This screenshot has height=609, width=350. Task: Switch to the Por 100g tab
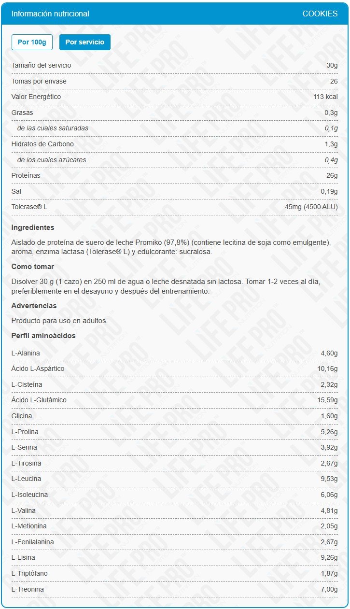pos(32,42)
